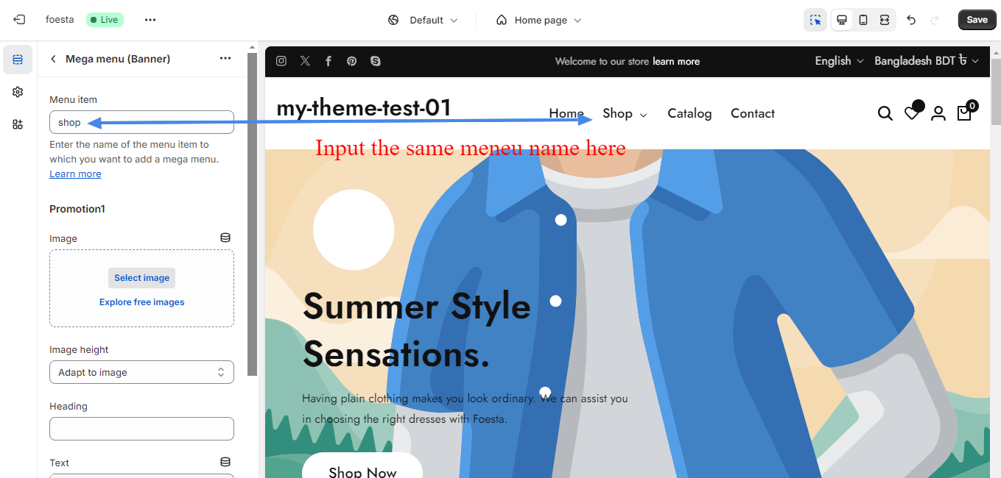Open the Shop menu in preview
This screenshot has width=1001, height=478.
tap(624, 113)
